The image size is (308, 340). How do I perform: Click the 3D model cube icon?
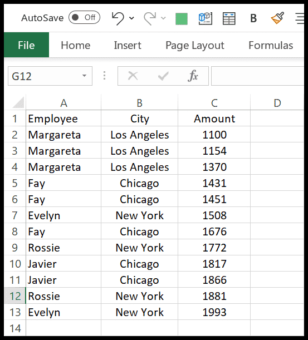(x=206, y=18)
